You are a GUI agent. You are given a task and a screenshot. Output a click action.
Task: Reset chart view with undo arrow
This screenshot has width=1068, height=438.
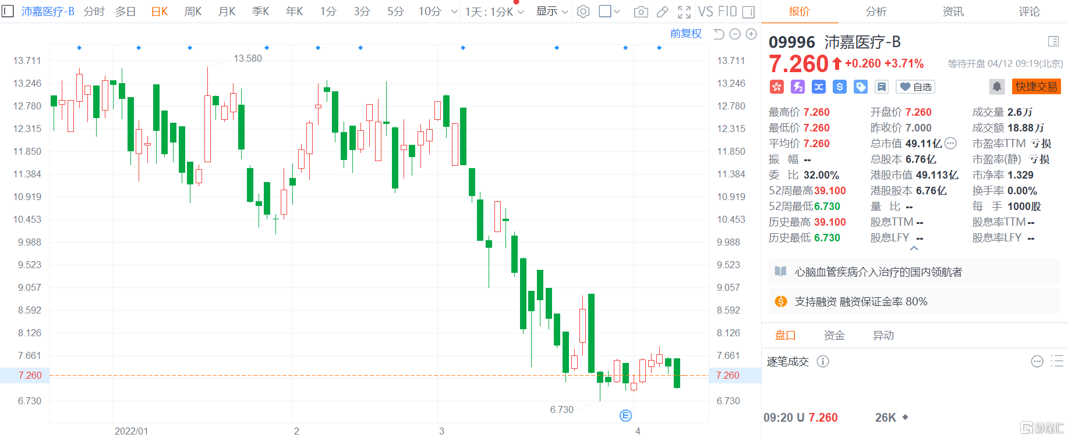pyautogui.click(x=719, y=34)
